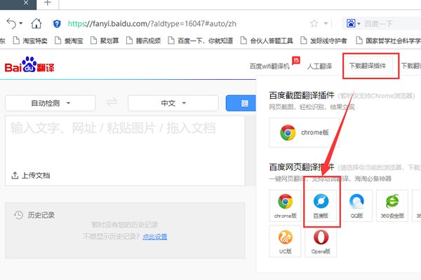Go to the browser home page
The width and height of the screenshot is (421, 280).
(x=36, y=24)
